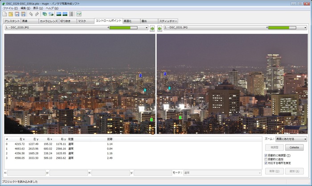Open the right image selector DSC_0331.JPG dropdown
Screen dimensions: 312x186
coord(235,28)
